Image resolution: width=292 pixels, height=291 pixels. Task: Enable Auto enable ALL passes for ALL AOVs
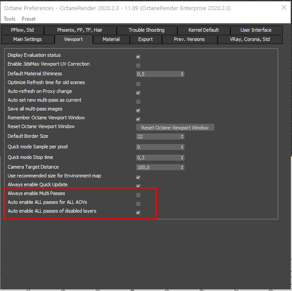138,204
